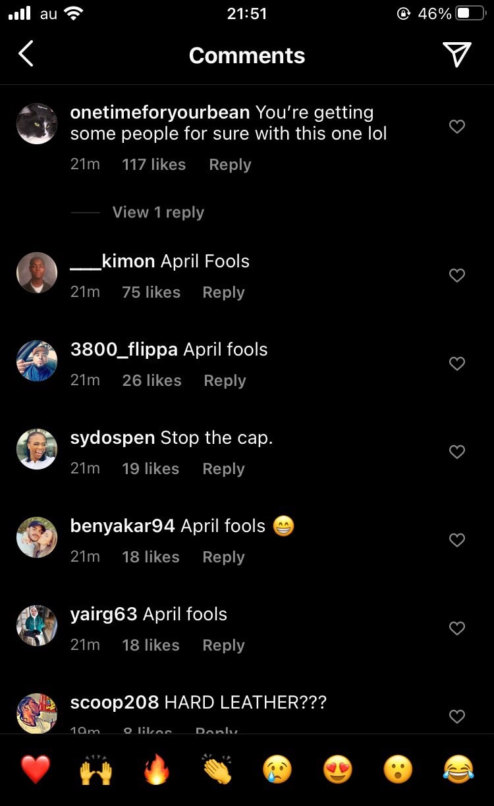Open scoop208's profile avatar

coord(37,712)
